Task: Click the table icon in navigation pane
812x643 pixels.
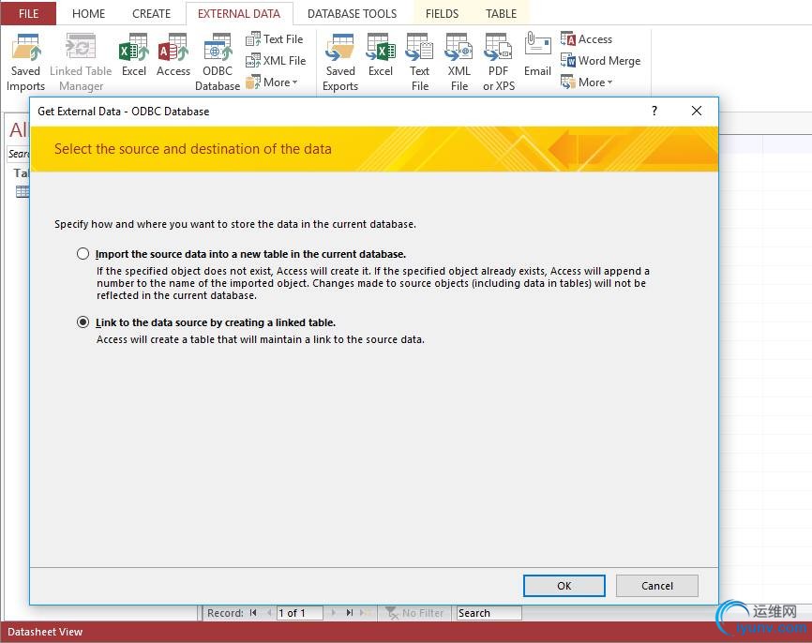Action: tap(23, 191)
